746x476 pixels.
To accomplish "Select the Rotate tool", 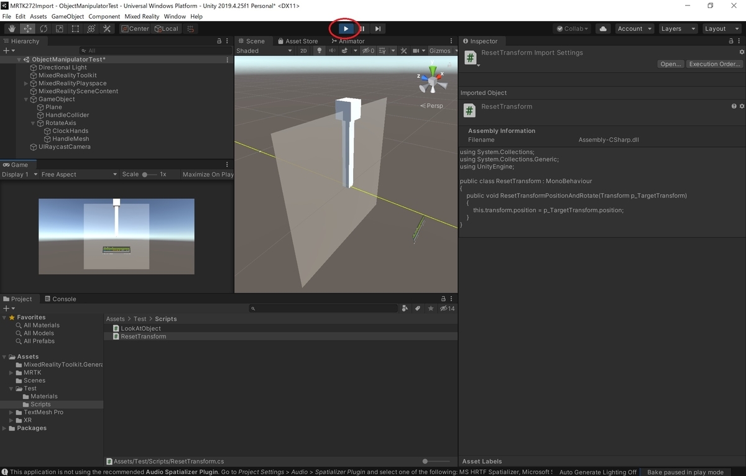I will tap(44, 29).
